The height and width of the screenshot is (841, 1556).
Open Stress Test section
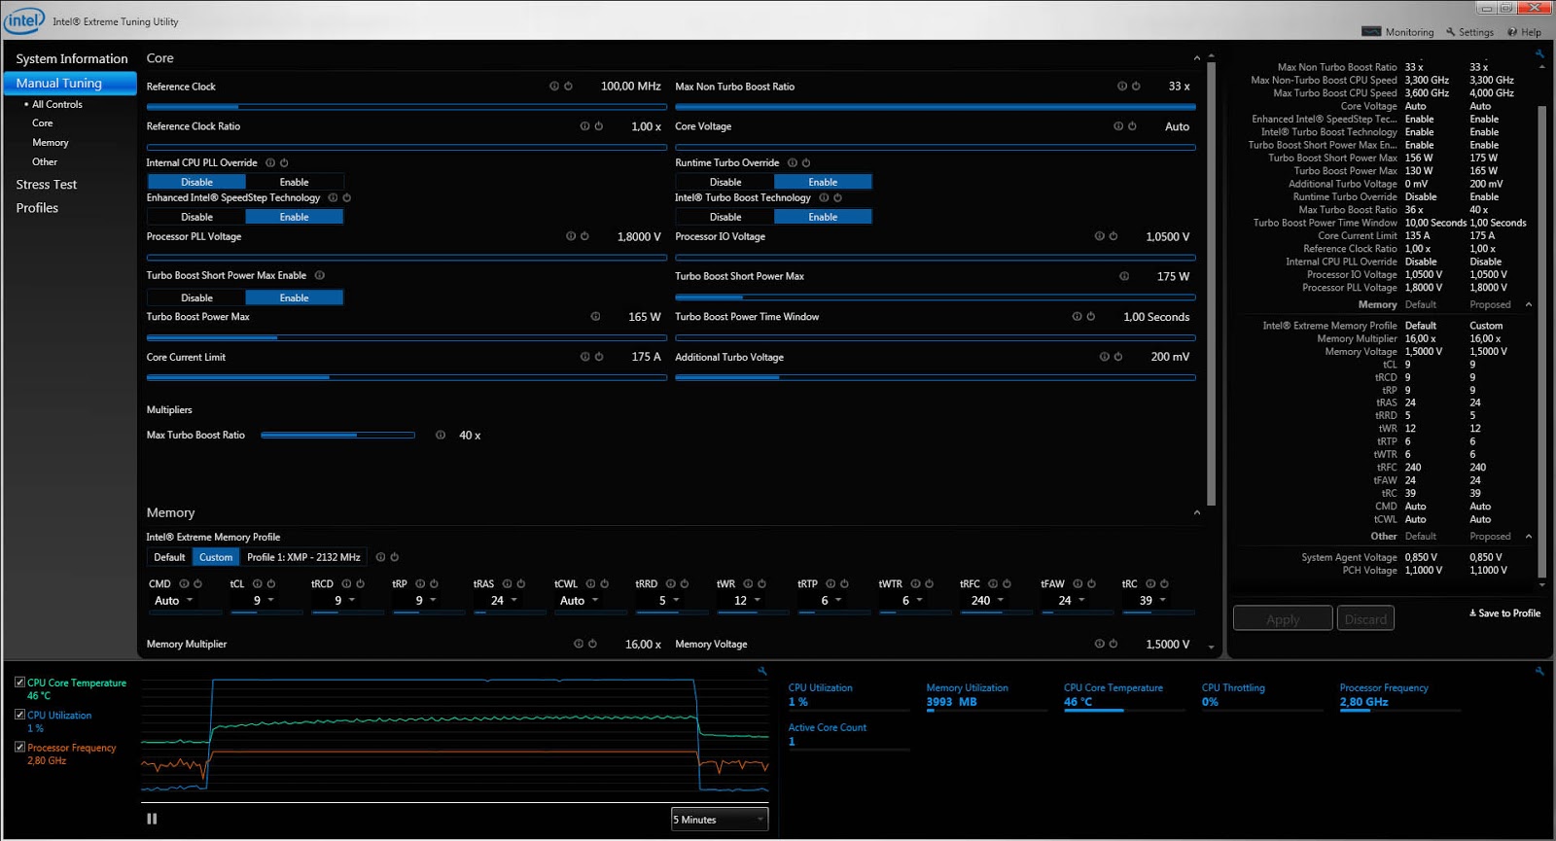tap(46, 185)
